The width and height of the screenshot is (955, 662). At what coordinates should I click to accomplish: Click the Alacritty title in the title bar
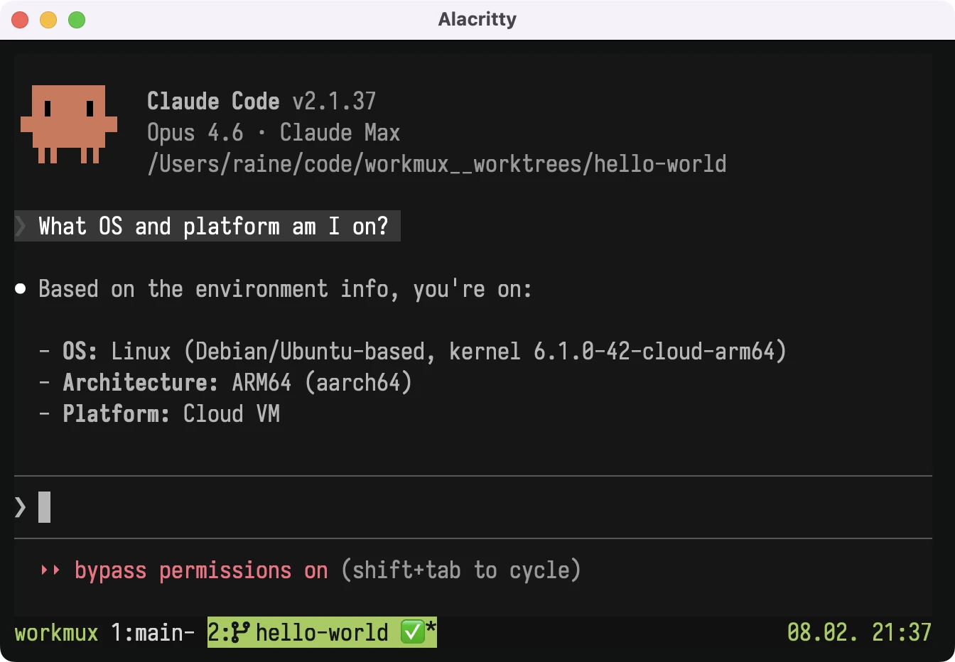(477, 19)
